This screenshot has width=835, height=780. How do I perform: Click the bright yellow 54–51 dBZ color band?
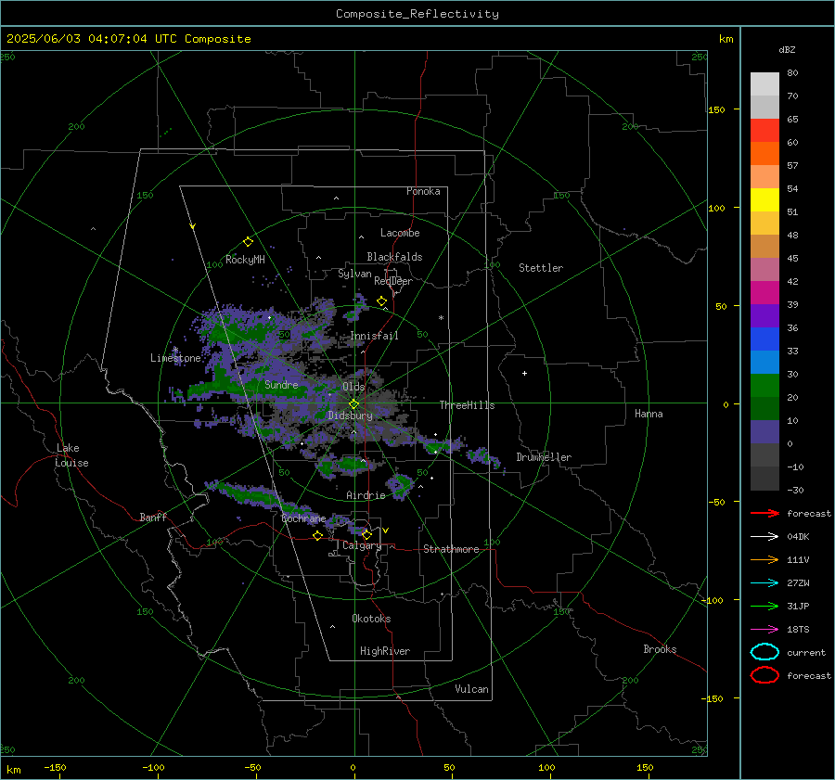tap(764, 200)
